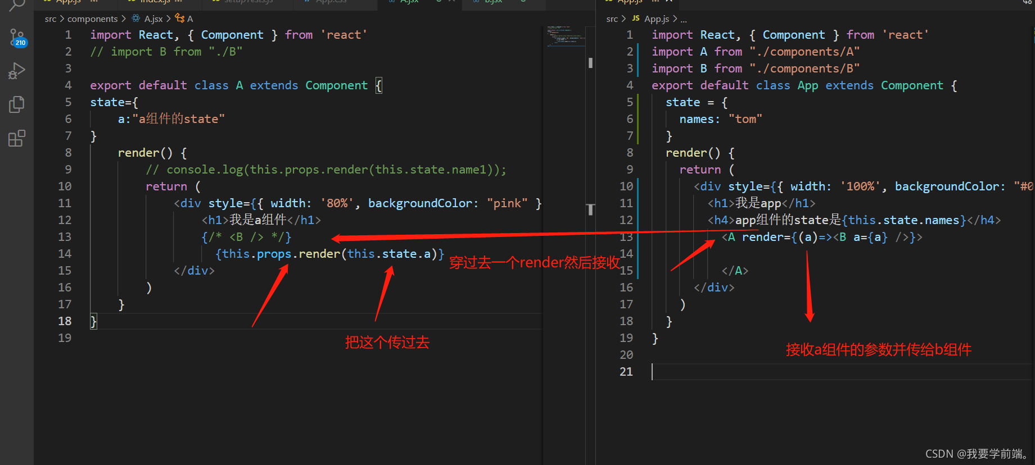This screenshot has height=465, width=1035.
Task: Click '<h1>我是a组件</h1>' line
Action: click(x=261, y=220)
